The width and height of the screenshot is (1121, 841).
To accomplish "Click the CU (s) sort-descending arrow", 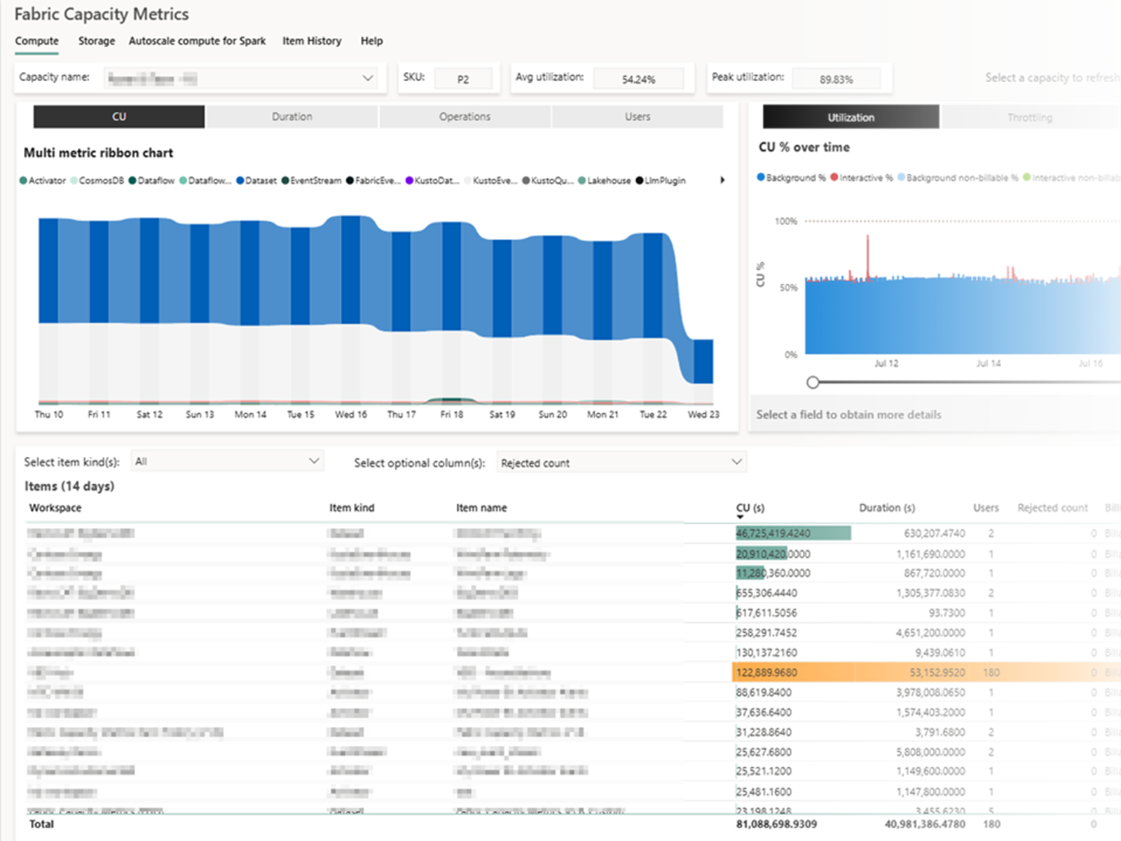I will (740, 517).
